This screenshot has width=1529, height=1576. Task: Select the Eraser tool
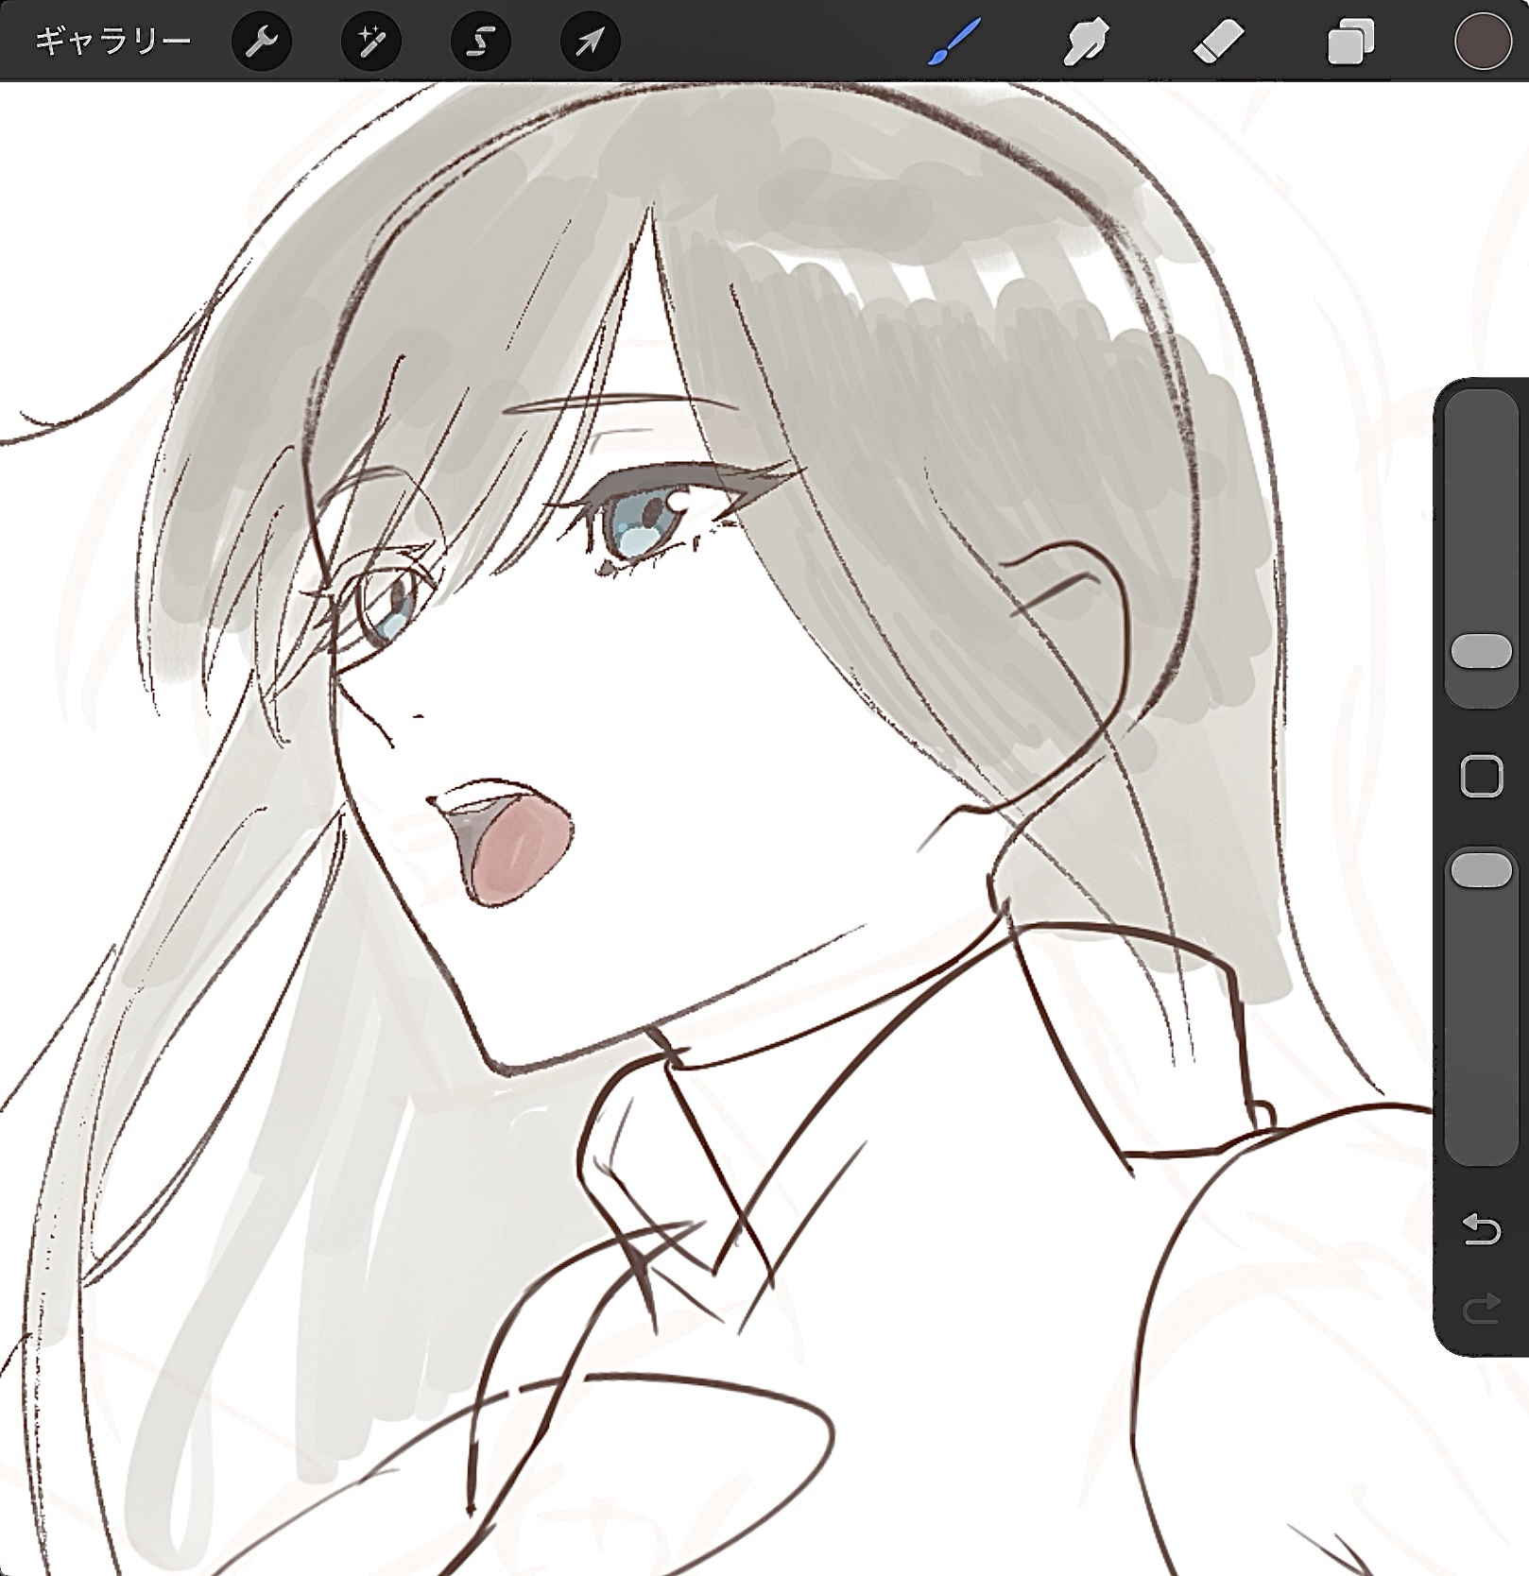[x=1218, y=42]
